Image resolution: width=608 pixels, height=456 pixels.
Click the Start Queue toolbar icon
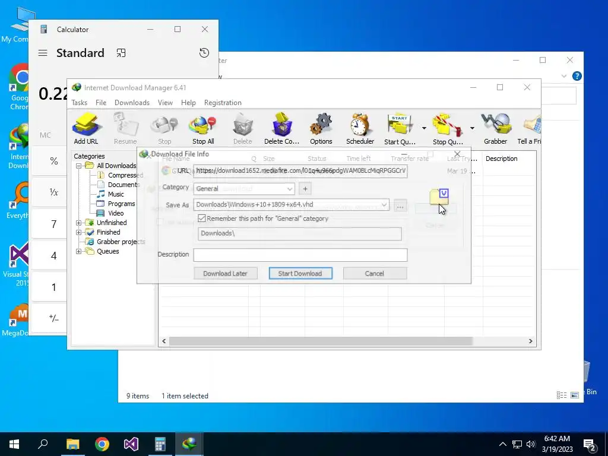tap(400, 128)
